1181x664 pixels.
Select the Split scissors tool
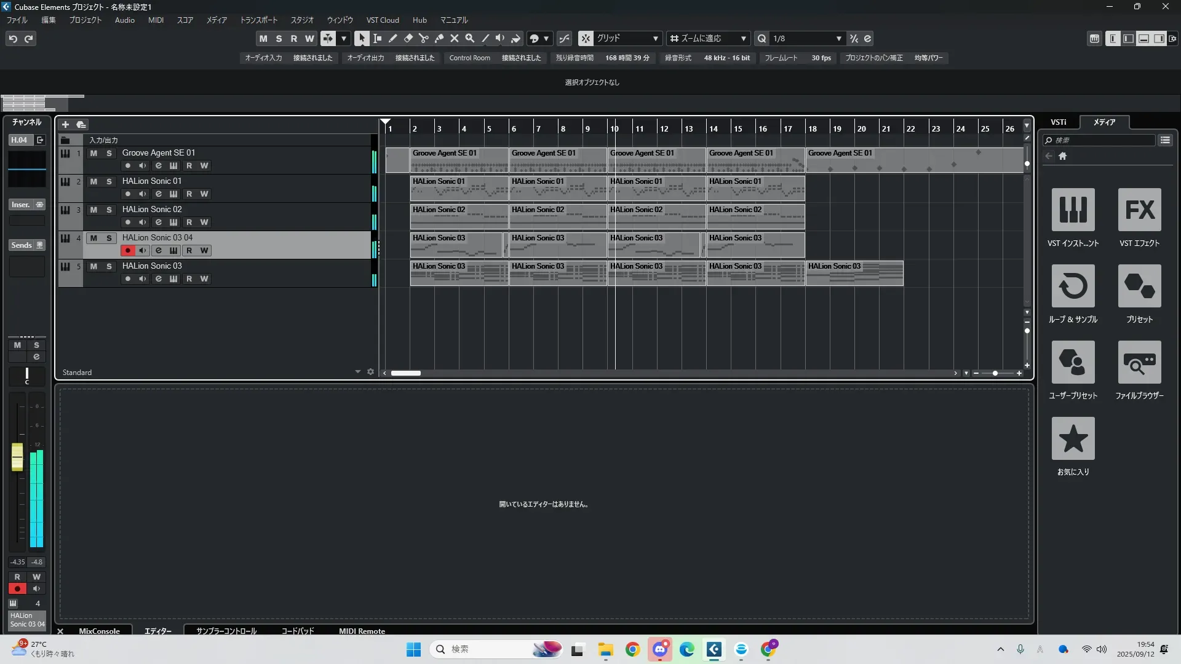pos(423,38)
